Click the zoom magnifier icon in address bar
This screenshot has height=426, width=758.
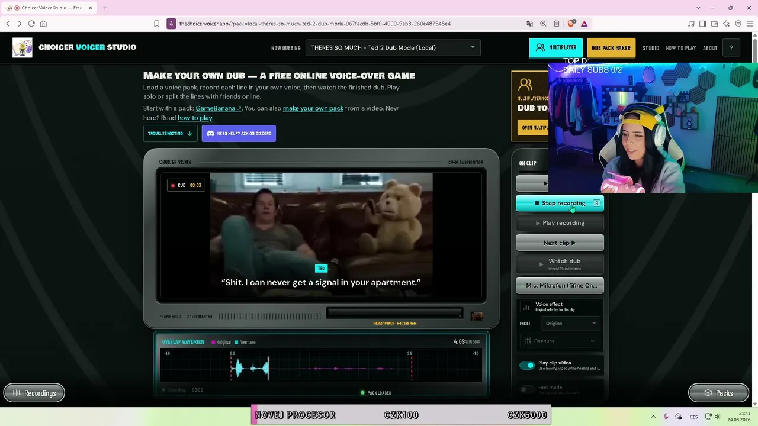pos(543,24)
